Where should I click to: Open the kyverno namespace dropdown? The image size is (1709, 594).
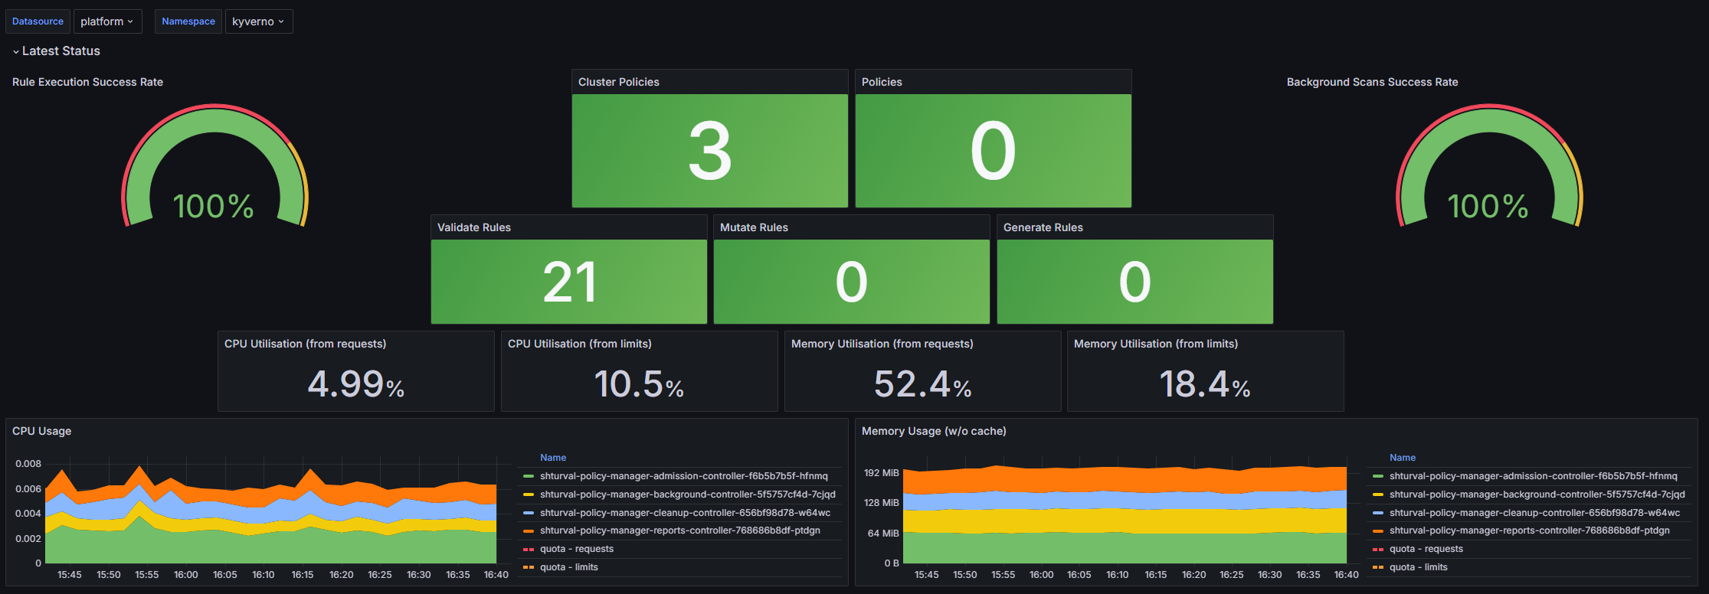coord(258,21)
